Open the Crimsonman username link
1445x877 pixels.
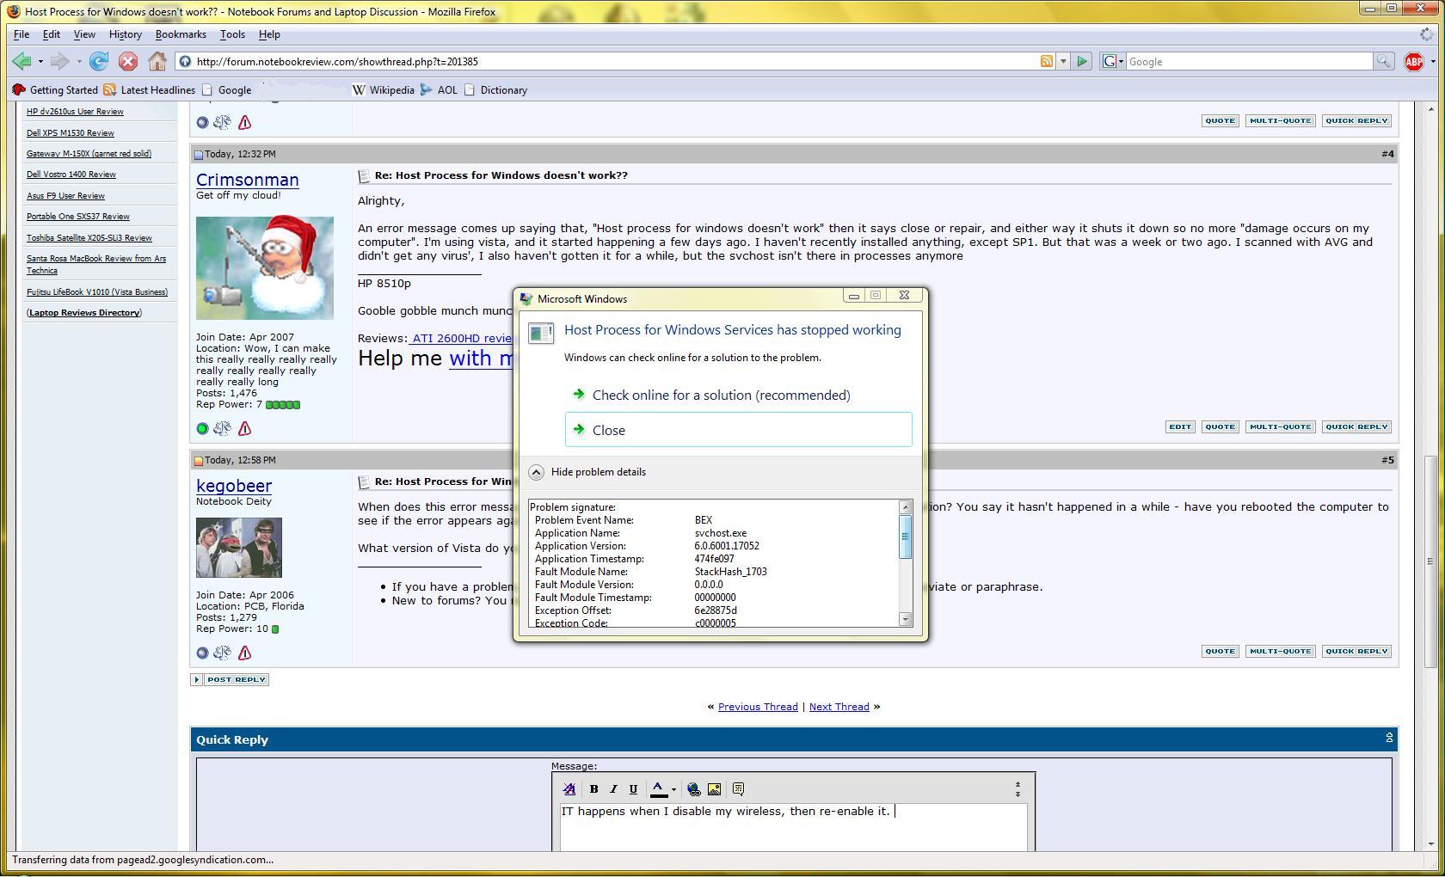(248, 180)
